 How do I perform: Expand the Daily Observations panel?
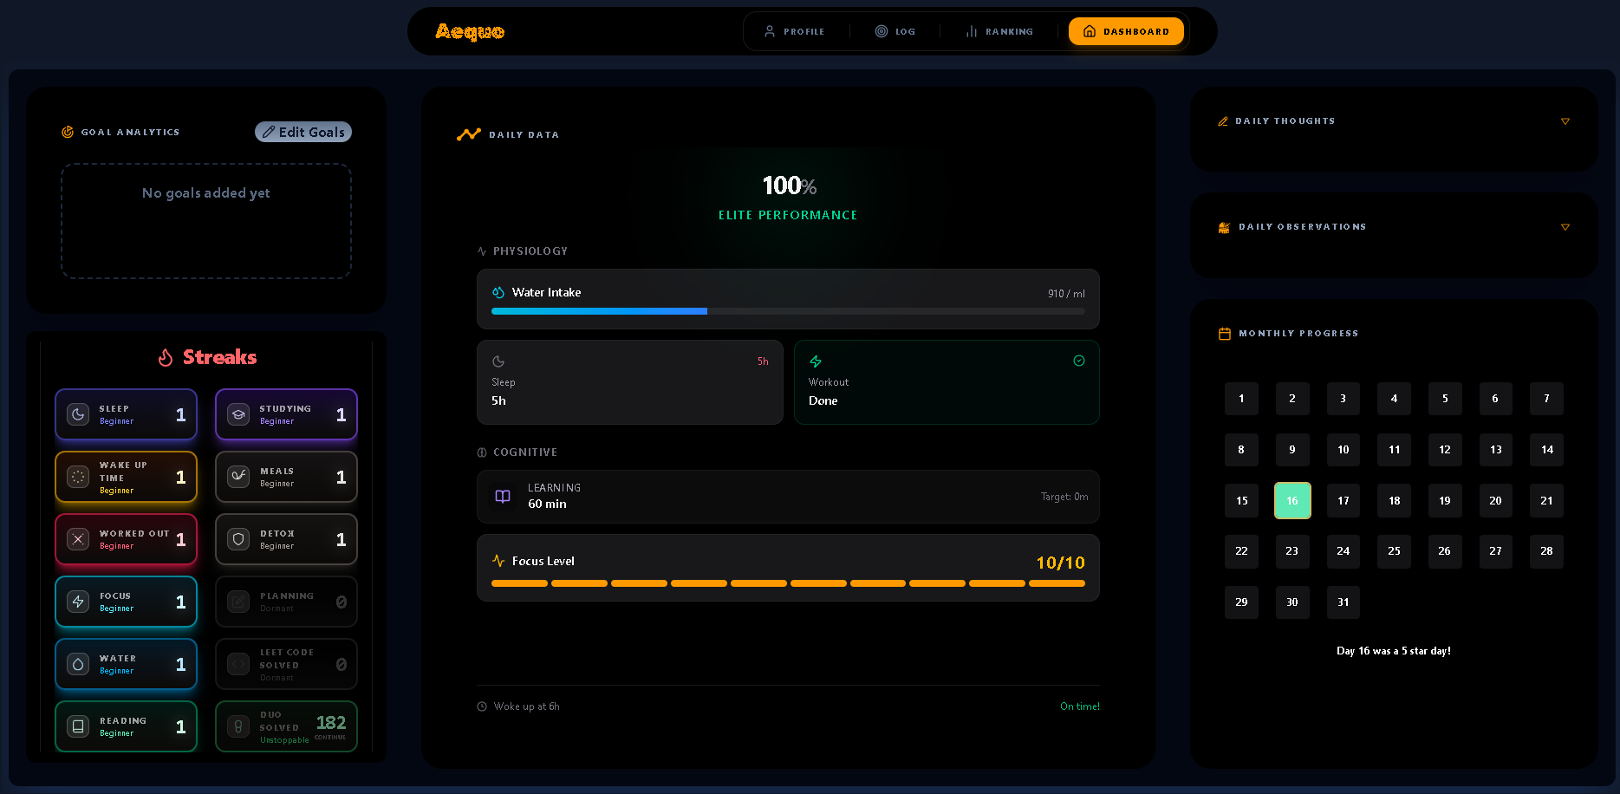(x=1565, y=227)
